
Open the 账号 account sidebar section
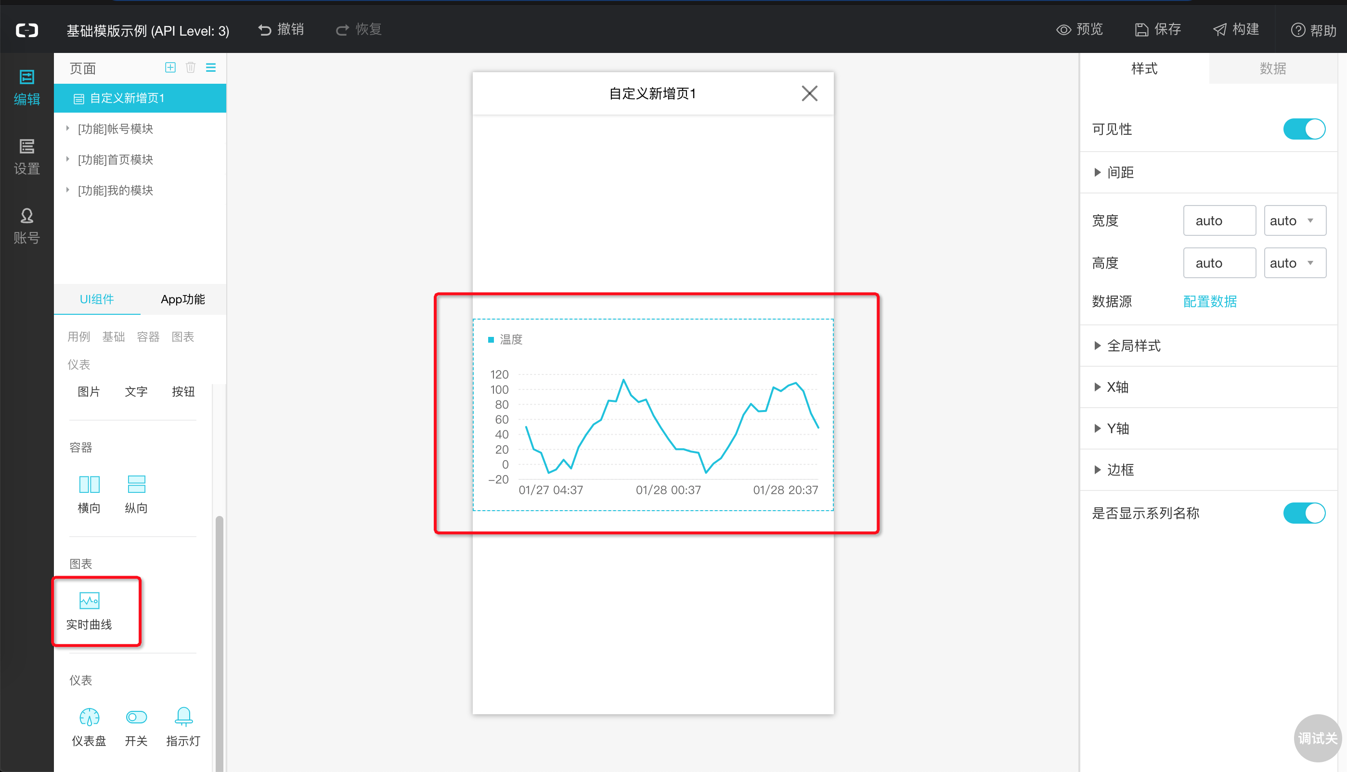pyautogui.click(x=26, y=226)
